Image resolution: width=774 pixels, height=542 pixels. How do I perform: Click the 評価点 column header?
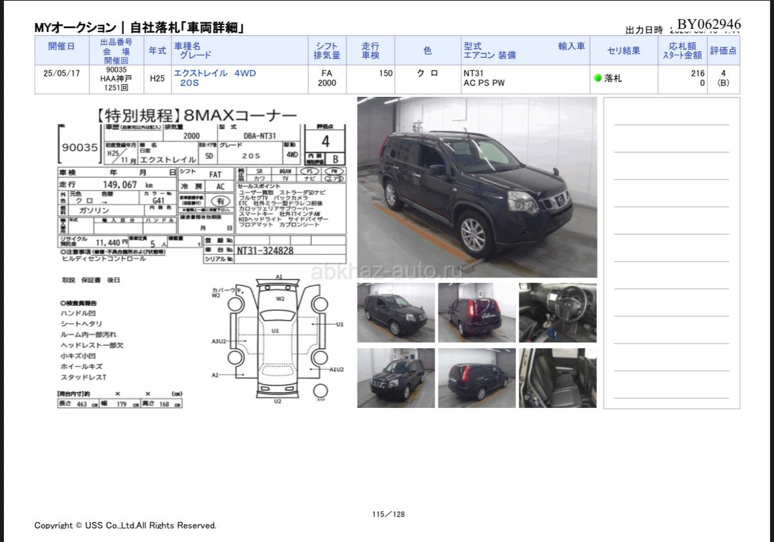[723, 50]
